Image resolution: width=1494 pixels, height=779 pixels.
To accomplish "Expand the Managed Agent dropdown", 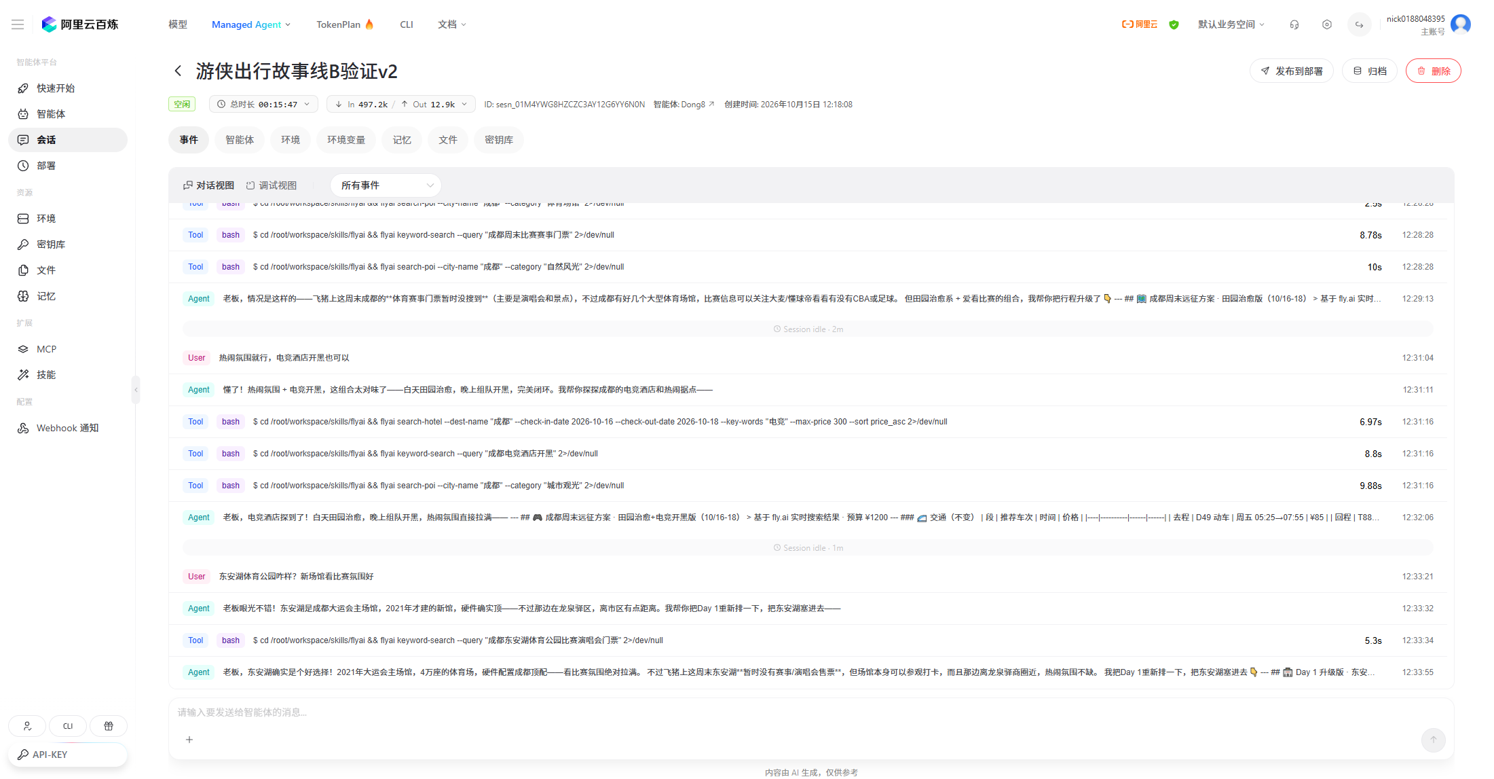I will point(251,24).
